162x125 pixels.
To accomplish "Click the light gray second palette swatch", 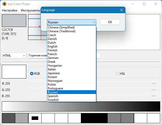I will click(22, 118).
